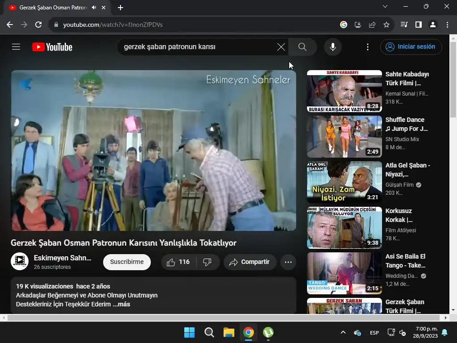This screenshot has width=457, height=343.
Task: Click '19 K visualizaciones hace 2 años' text
Action: pyautogui.click(x=63, y=286)
